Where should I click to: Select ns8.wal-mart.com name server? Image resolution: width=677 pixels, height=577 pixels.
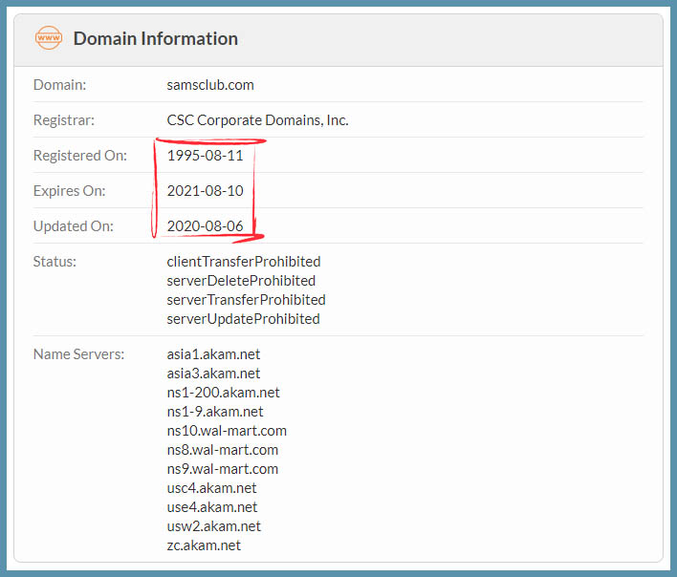point(223,450)
